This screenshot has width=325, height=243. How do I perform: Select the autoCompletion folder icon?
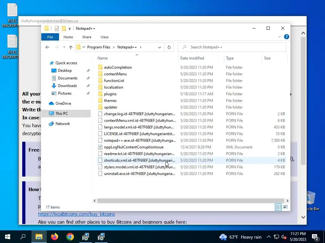[x=100, y=67]
